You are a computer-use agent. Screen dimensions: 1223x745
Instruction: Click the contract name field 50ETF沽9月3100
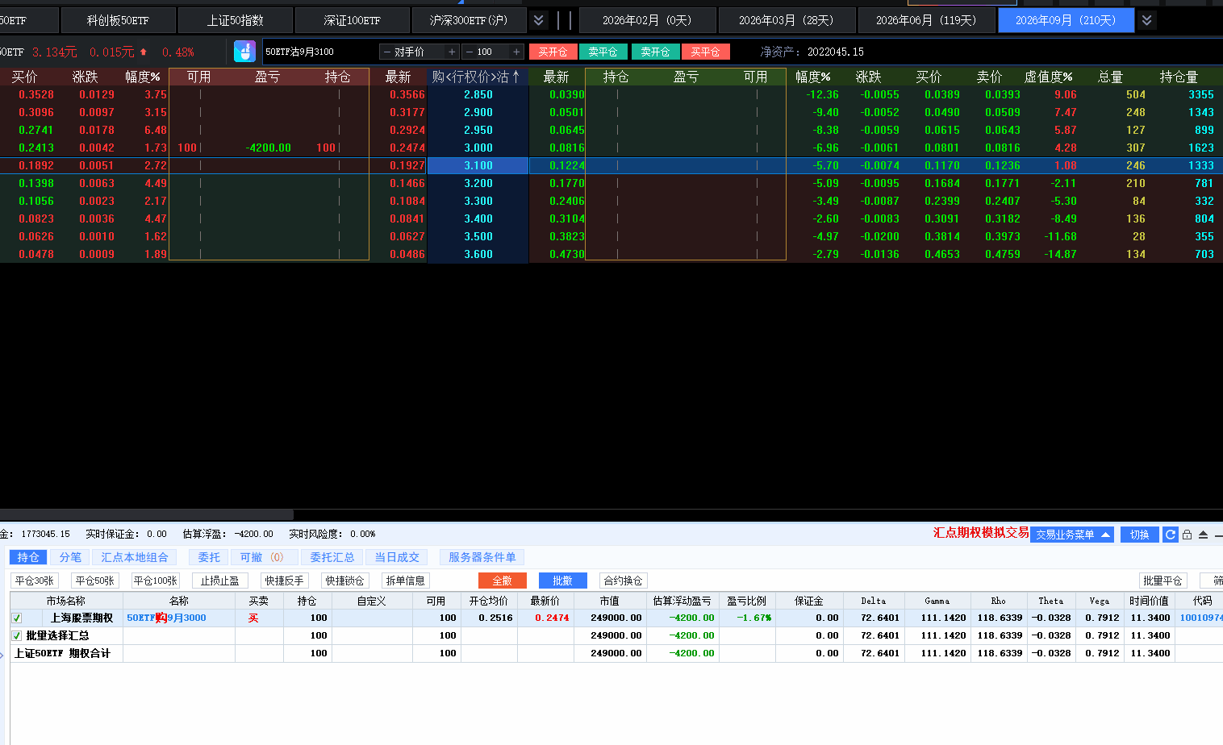tap(319, 52)
